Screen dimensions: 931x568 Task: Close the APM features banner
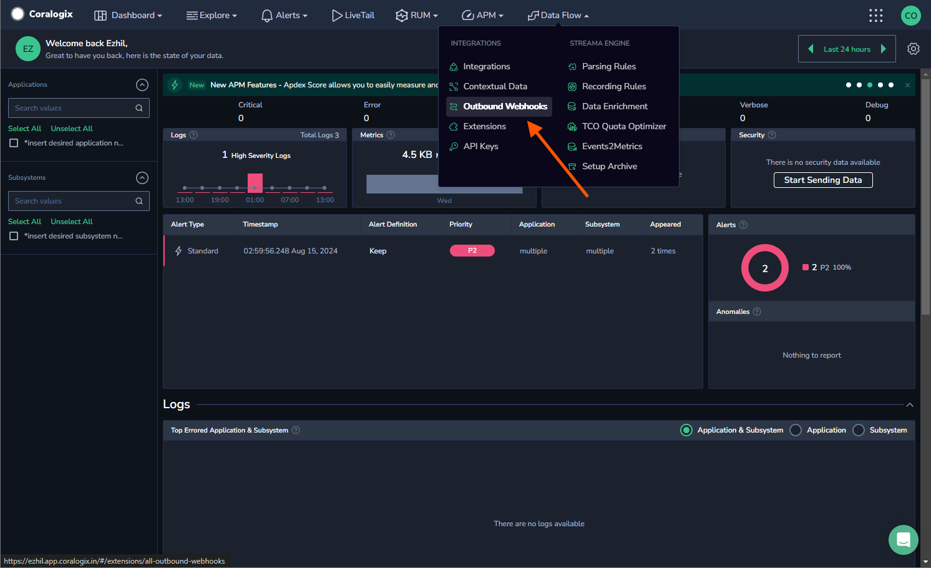tap(907, 85)
